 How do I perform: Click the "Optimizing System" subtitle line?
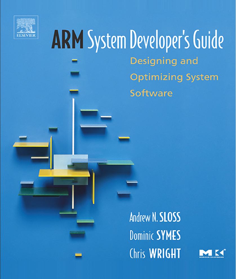(x=174, y=77)
